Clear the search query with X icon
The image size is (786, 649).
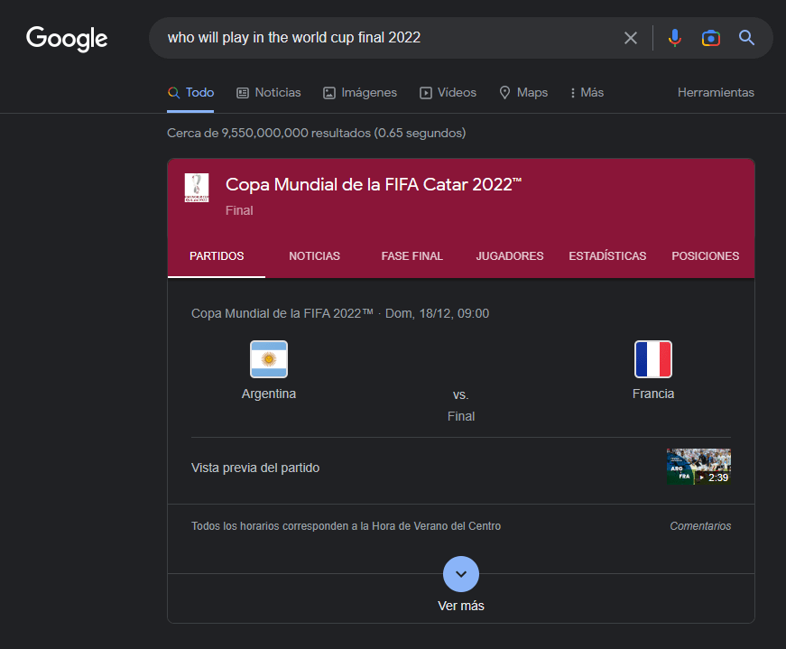(631, 38)
